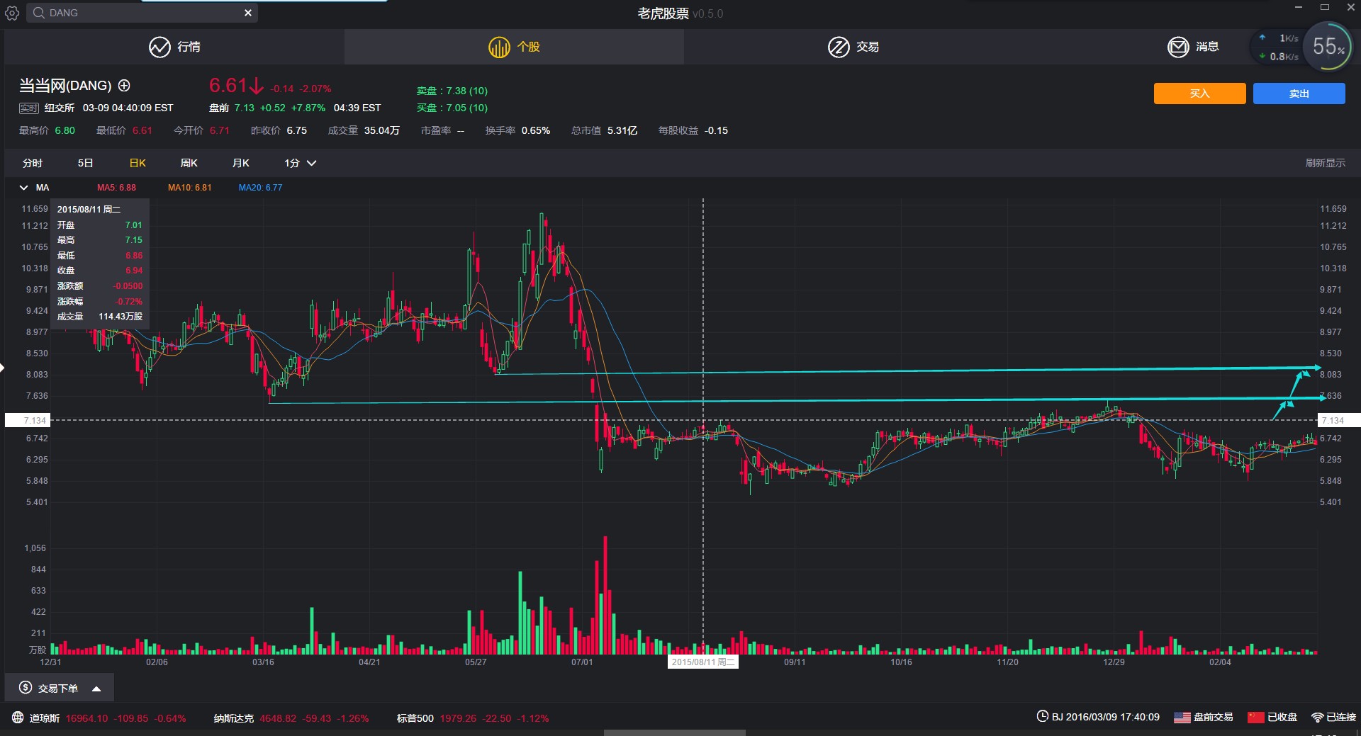This screenshot has width=1361, height=736.
Task: Click the orange 买入 buy button
Action: [x=1199, y=94]
